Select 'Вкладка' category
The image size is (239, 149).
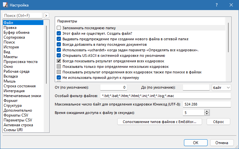(x=23, y=76)
